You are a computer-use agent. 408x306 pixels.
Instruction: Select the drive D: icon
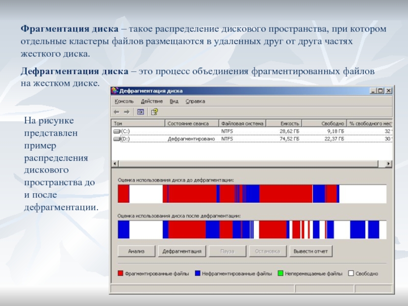[x=117, y=139]
